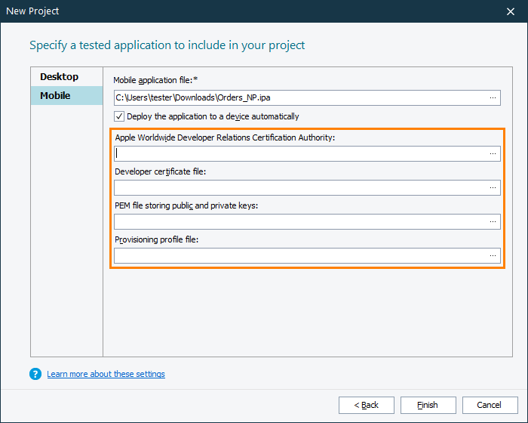
Task: Cancel the New Project wizard
Action: coord(490,405)
